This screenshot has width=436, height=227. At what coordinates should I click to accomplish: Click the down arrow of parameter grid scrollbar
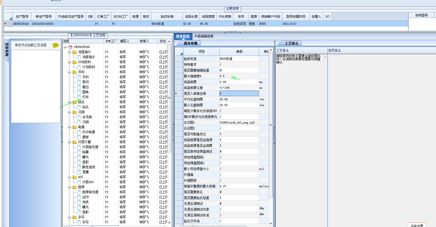(x=271, y=224)
